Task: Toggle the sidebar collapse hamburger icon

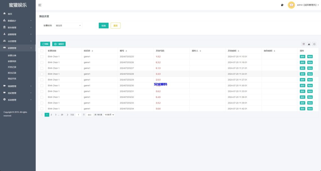Action: click(x=40, y=5)
